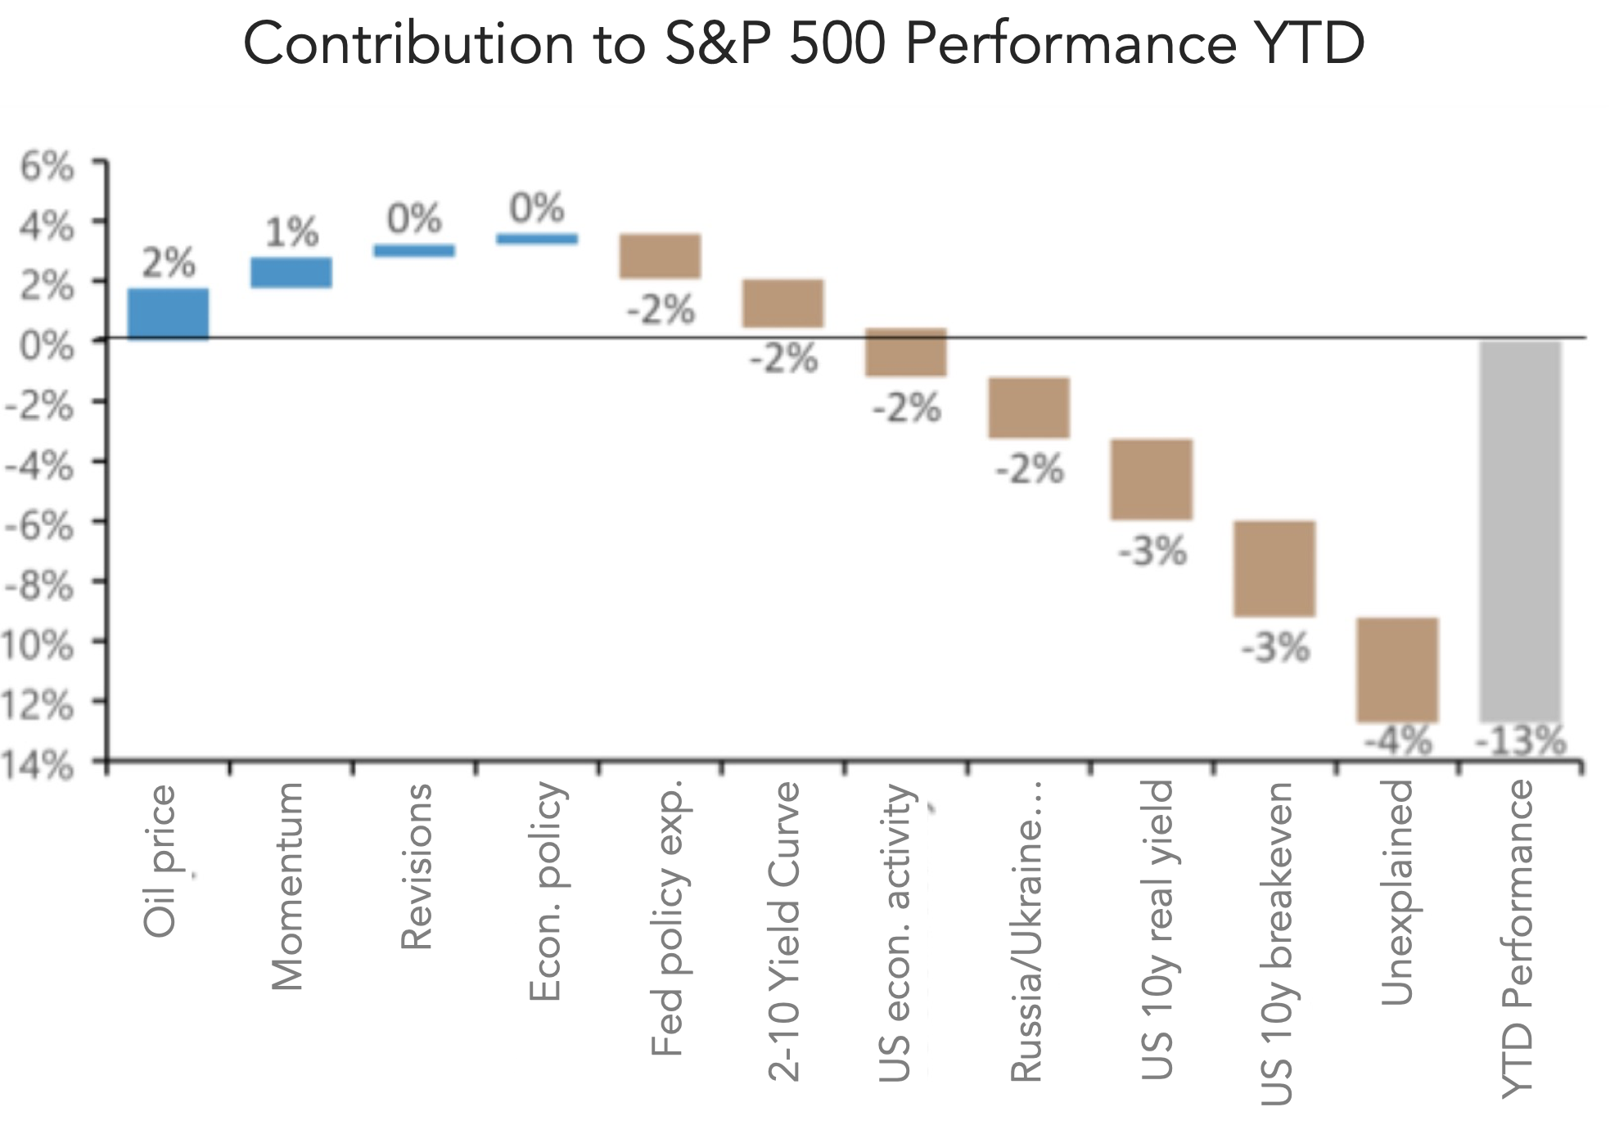This screenshot has width=1610, height=1134.
Task: Select the Econ. policy bar
Action: point(537,239)
